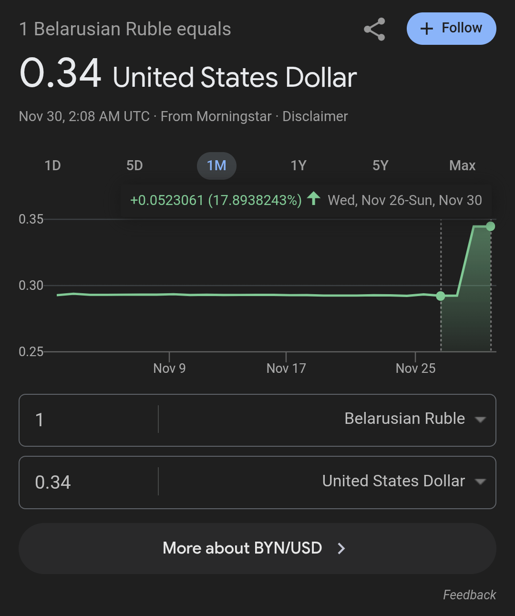
Task: Switch to 5Y chart view
Action: point(381,165)
